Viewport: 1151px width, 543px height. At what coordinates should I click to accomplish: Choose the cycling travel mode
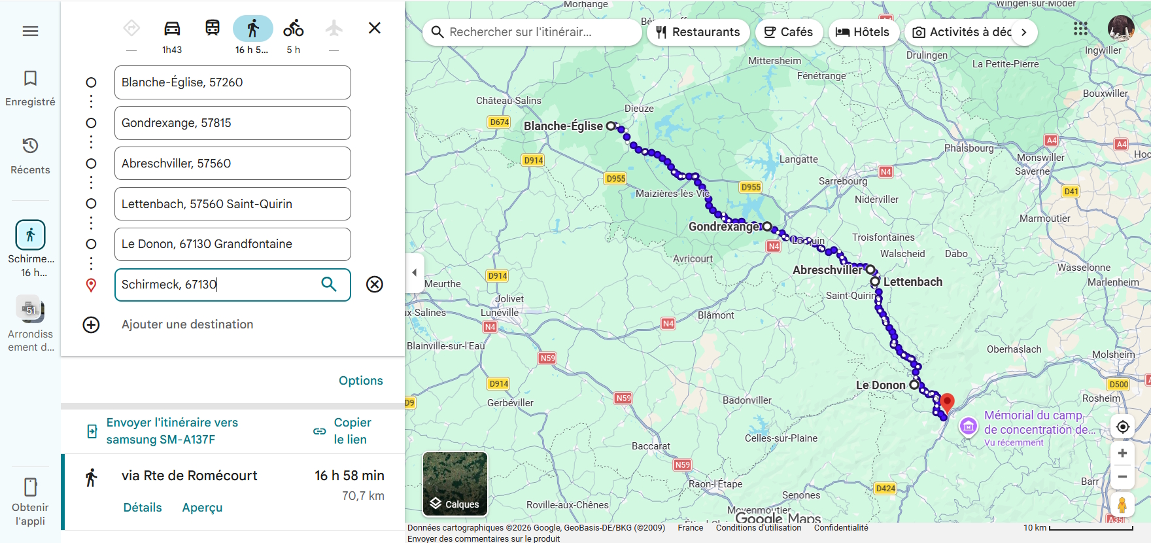coord(293,28)
